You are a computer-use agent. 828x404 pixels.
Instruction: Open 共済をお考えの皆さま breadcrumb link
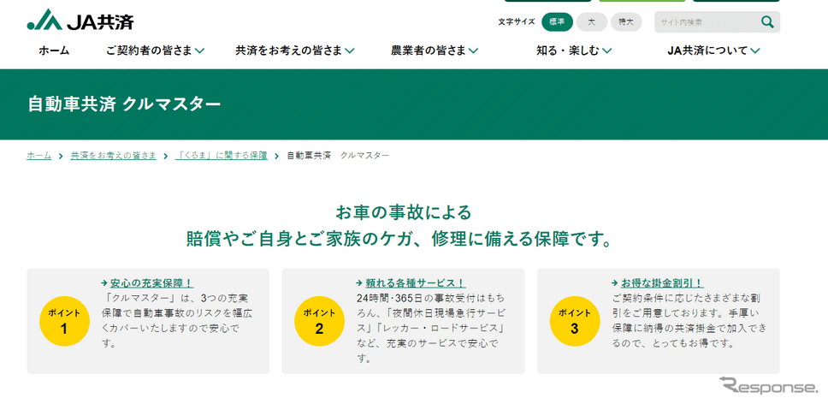[114, 156]
